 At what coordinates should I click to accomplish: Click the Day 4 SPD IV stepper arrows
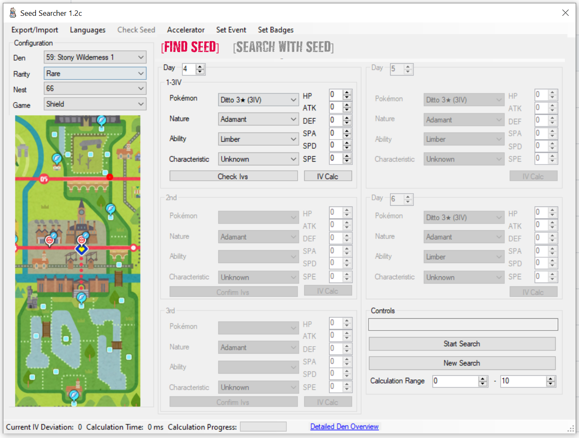(x=347, y=145)
